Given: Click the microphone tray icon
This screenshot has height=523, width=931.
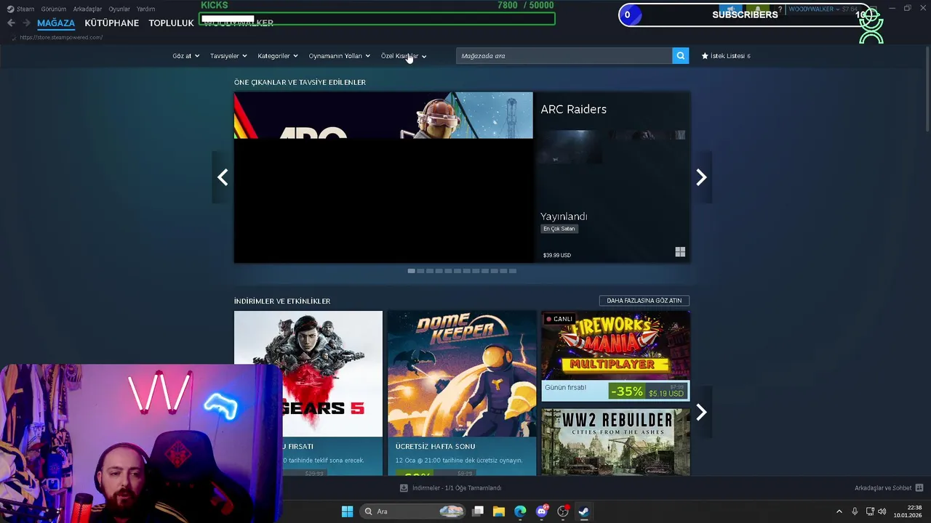Looking at the screenshot, I should pyautogui.click(x=855, y=511).
